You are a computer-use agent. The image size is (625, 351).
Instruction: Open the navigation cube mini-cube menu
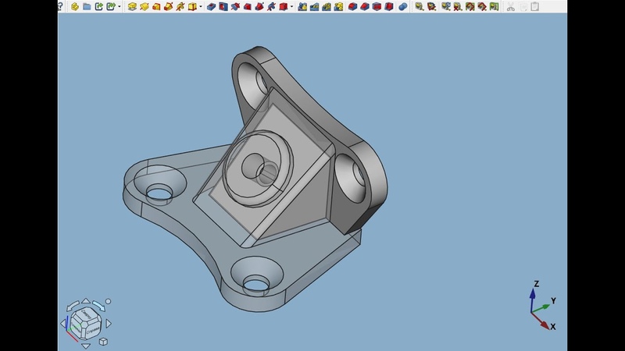coord(102,341)
